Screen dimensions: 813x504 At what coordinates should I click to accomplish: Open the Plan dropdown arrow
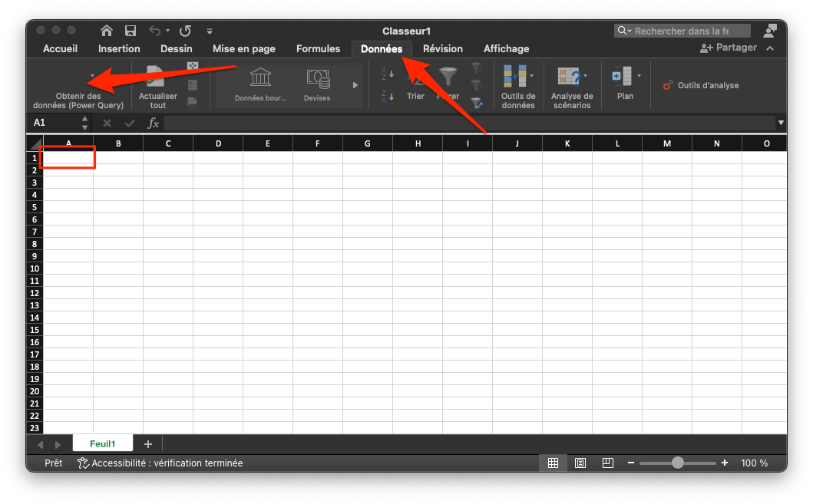[x=639, y=76]
